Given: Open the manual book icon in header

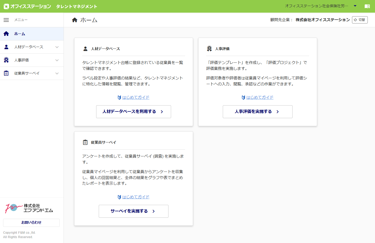Looking at the screenshot, I should click(x=367, y=6).
